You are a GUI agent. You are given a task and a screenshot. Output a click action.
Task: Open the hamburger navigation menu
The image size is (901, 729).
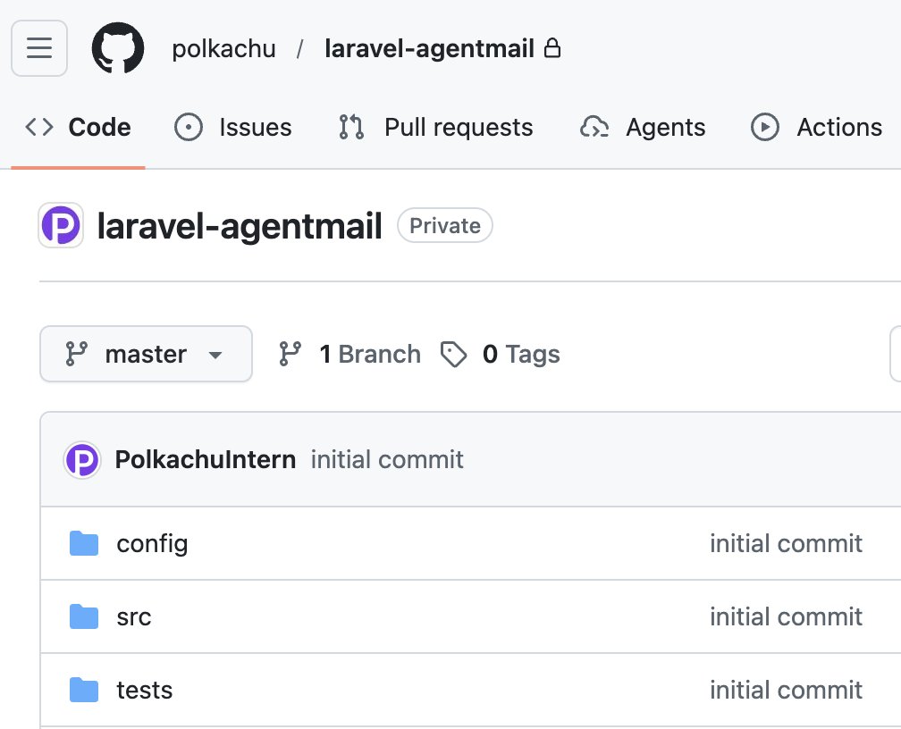(x=39, y=48)
